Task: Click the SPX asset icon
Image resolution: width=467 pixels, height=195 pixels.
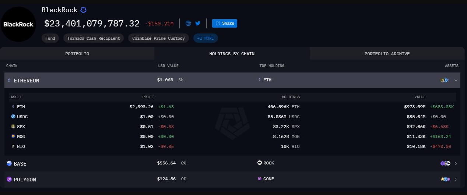Action: [x=13, y=127]
